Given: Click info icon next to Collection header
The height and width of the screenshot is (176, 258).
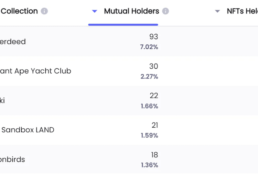Looking at the screenshot, I should click(44, 11).
